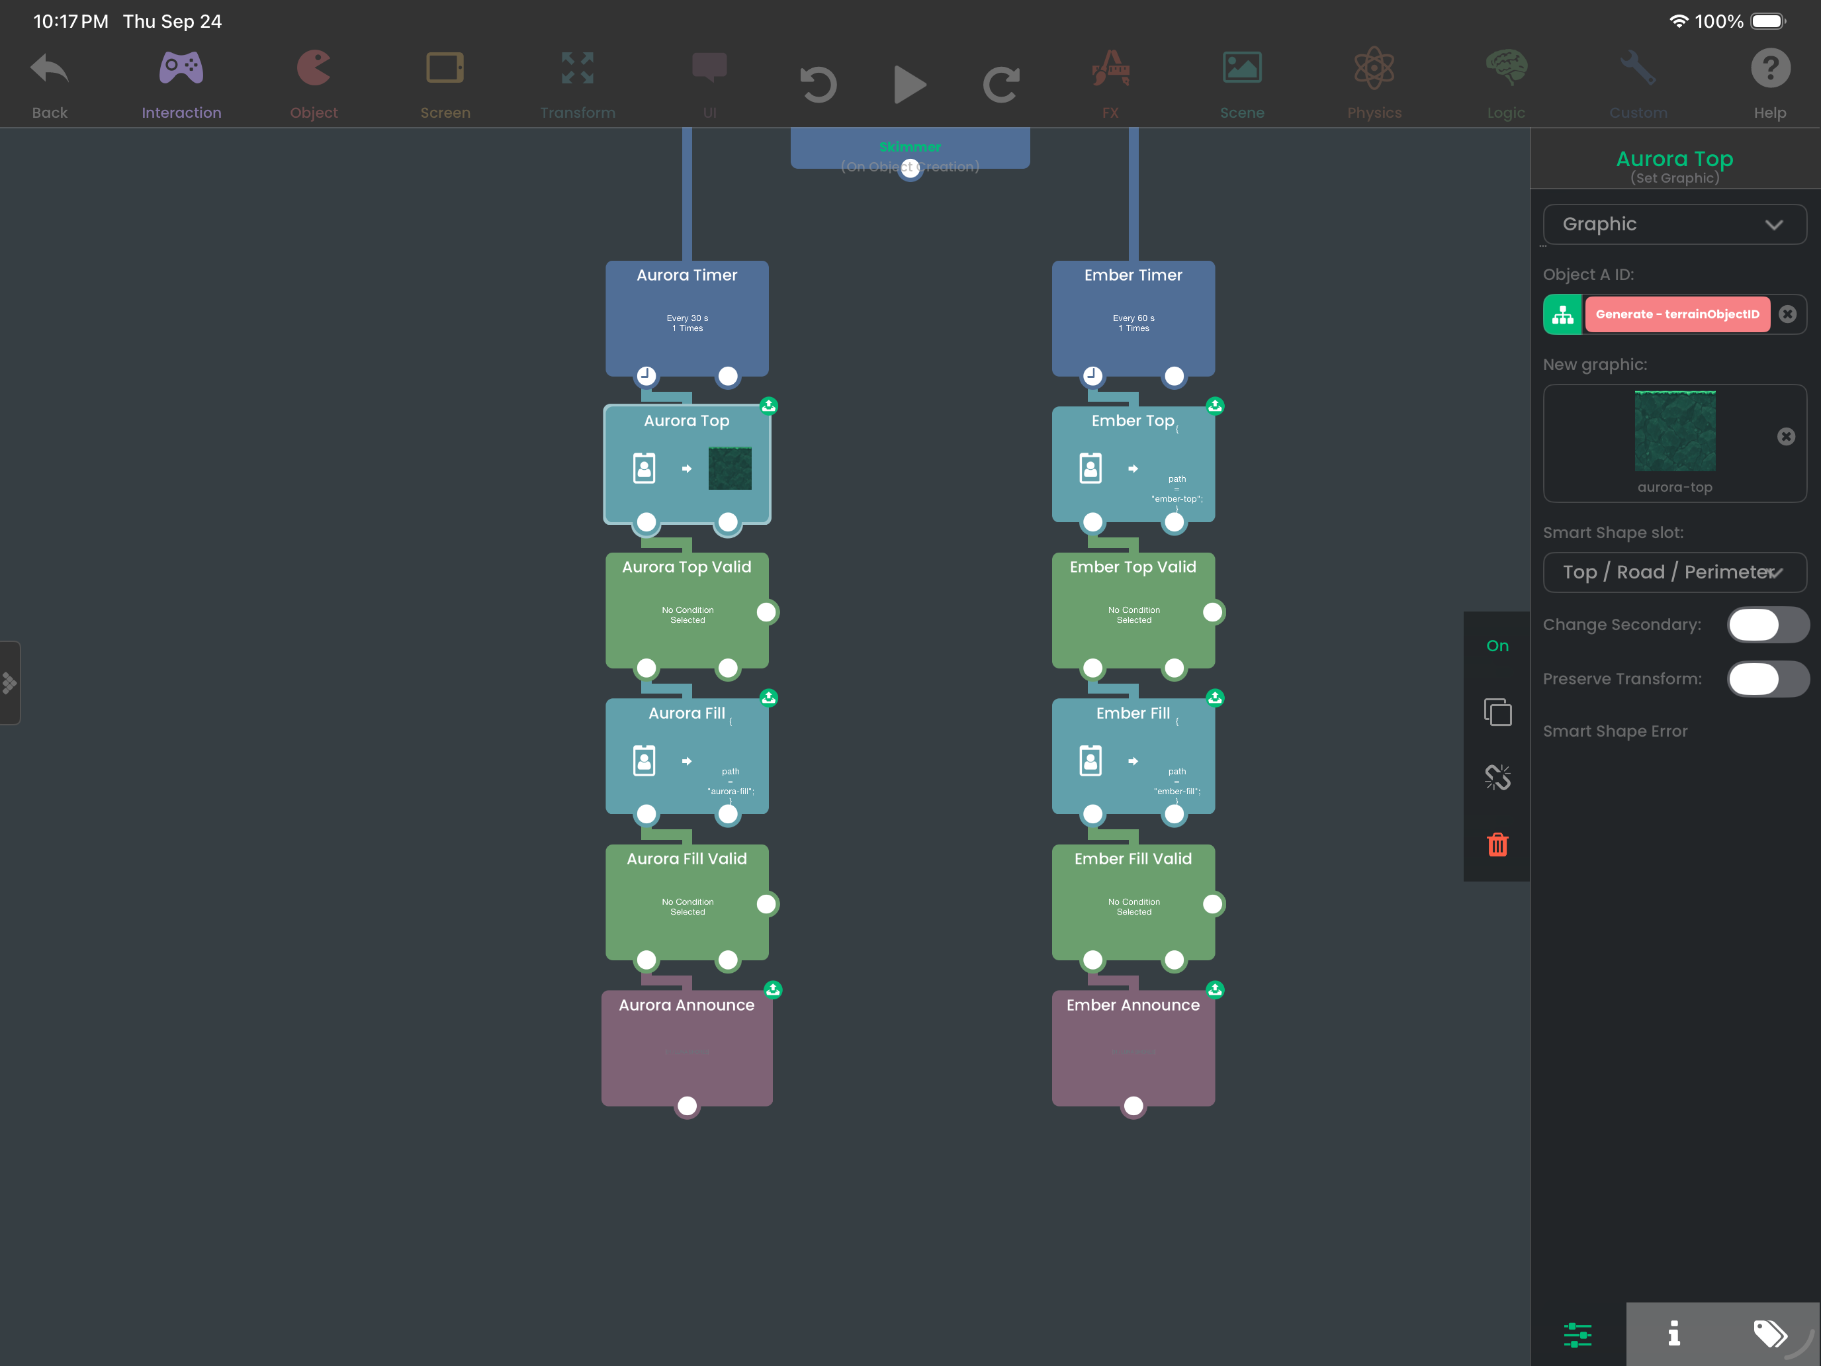Open the tags panel icon

(x=1770, y=1334)
